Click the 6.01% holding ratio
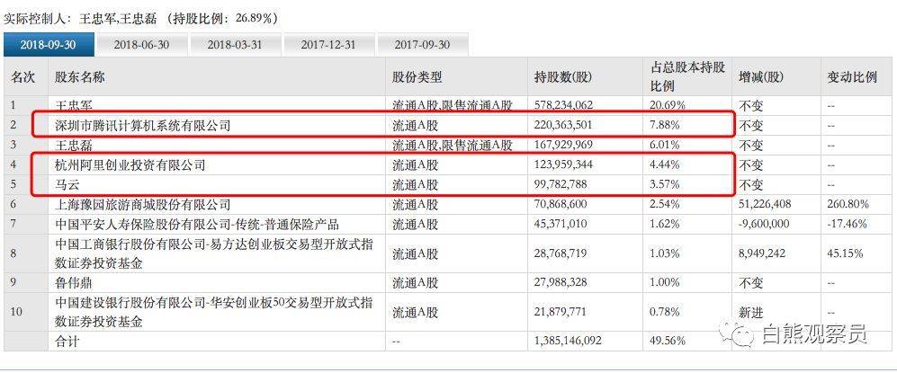The image size is (897, 373). coord(665,145)
